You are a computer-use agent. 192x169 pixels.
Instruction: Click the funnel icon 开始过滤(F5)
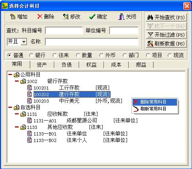tap(150, 35)
